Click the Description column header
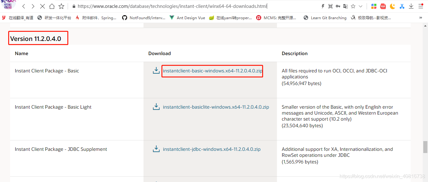Screen dimensions: 428x182 click(295, 54)
